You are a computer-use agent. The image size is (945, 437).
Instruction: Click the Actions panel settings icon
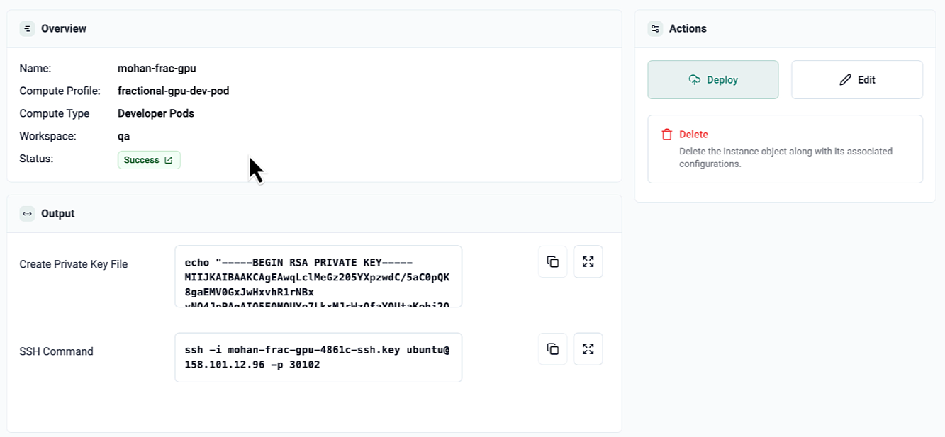(654, 28)
